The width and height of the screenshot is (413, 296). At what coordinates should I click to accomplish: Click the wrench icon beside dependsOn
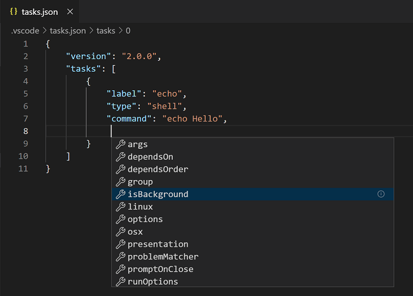(121, 157)
